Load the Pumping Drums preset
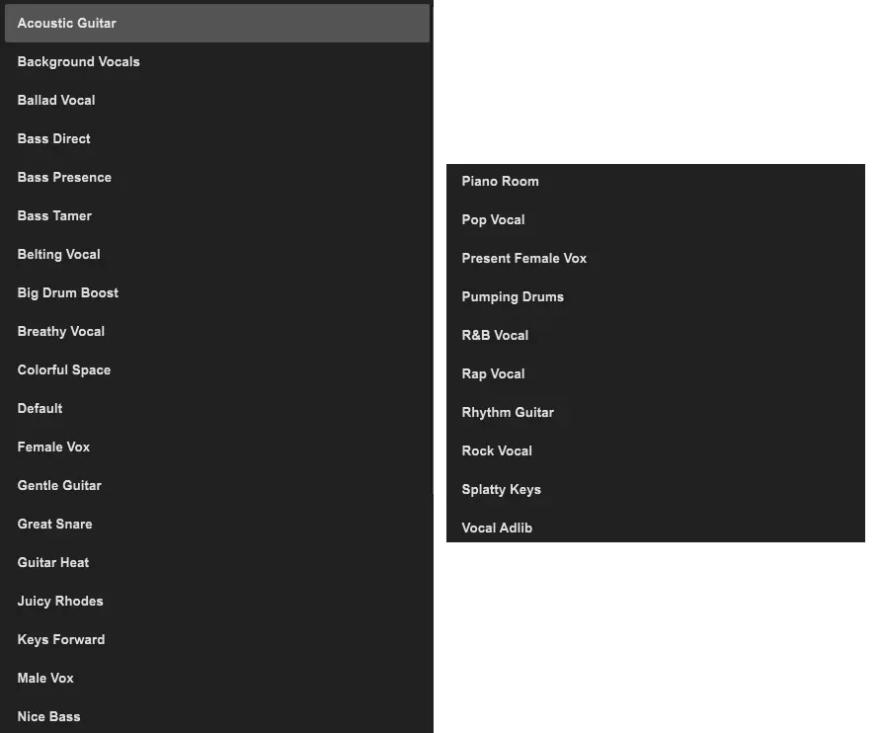Image resolution: width=881 pixels, height=733 pixels. pos(513,296)
